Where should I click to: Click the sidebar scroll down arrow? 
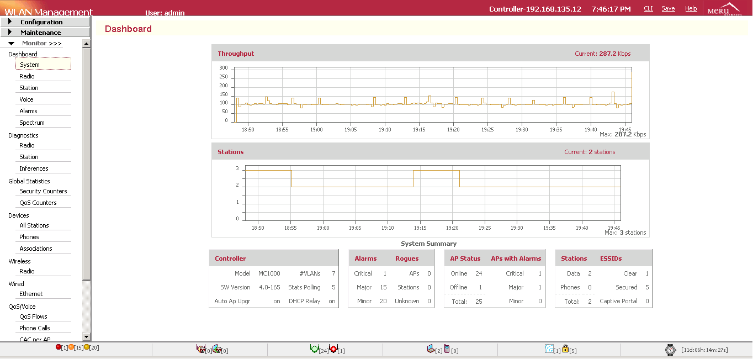click(86, 337)
